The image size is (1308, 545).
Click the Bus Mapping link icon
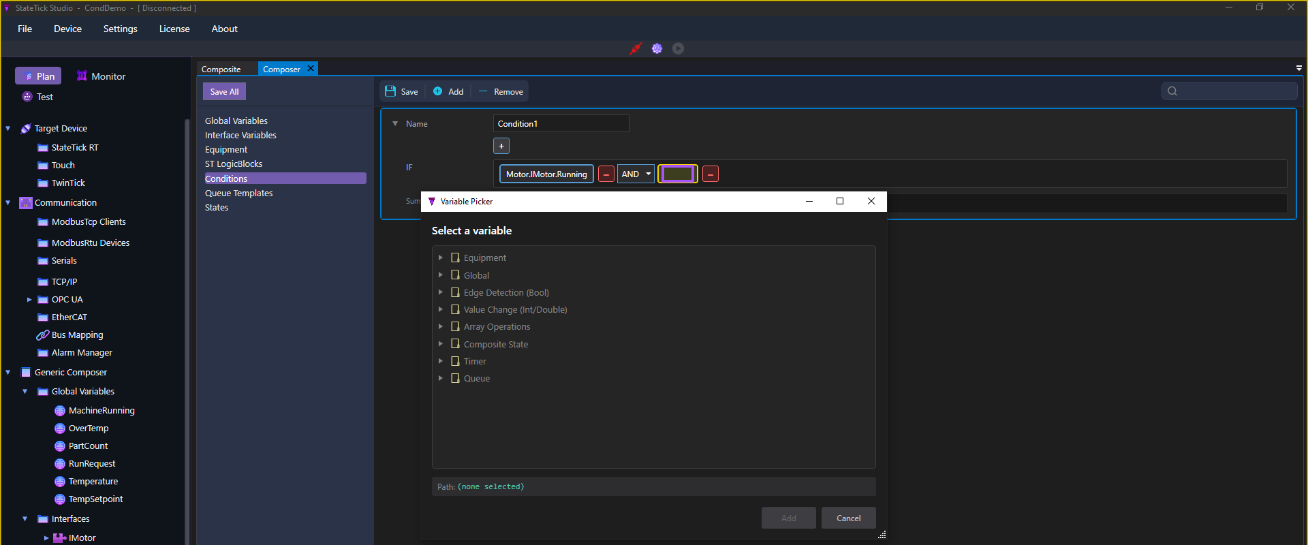42,335
